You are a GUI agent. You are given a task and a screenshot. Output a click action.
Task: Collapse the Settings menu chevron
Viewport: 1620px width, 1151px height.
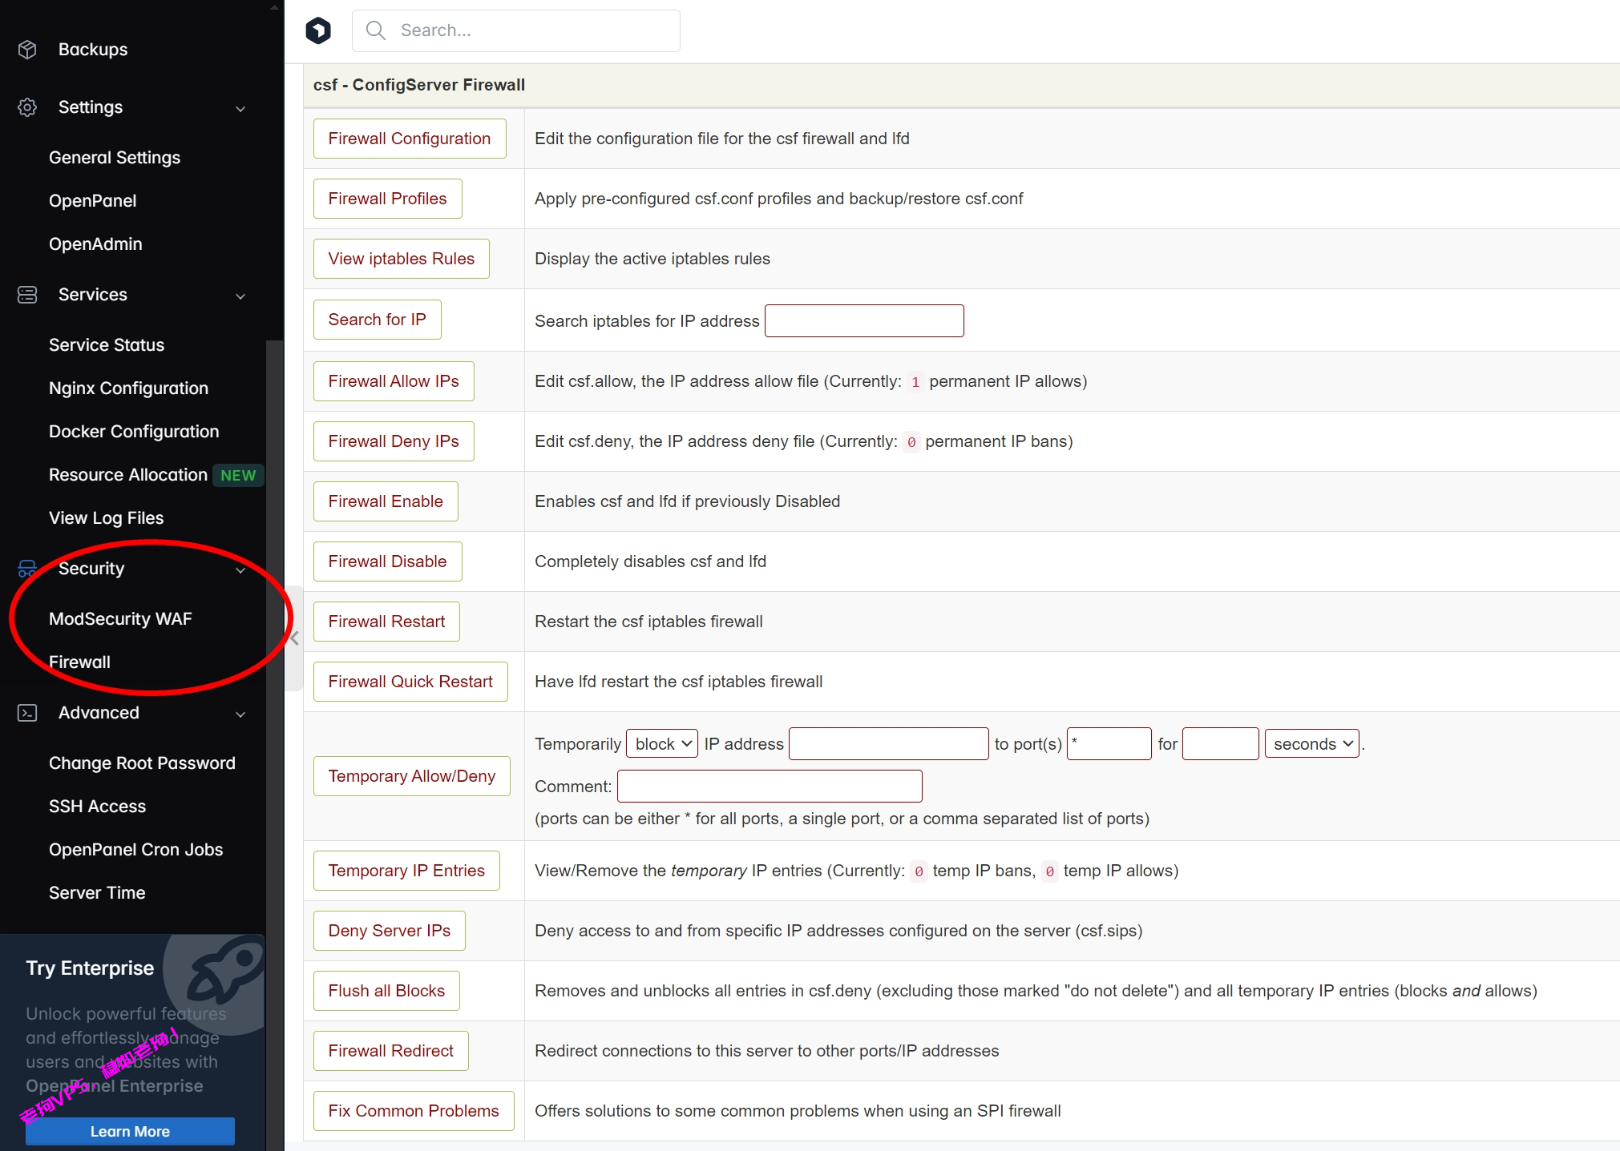coord(240,109)
